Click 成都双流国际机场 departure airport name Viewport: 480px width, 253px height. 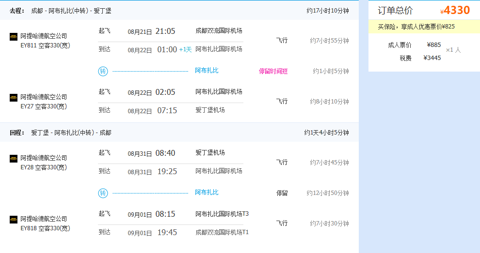(x=219, y=31)
